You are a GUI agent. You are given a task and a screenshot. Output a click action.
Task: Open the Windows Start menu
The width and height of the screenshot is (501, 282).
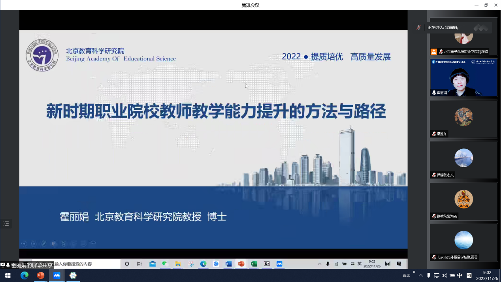point(7,275)
